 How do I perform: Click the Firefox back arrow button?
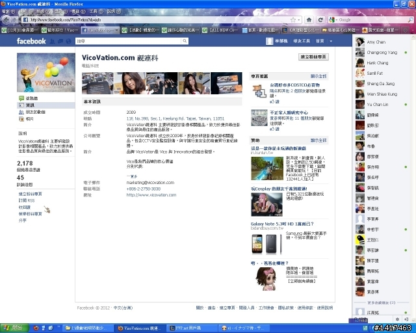pos(7,20)
